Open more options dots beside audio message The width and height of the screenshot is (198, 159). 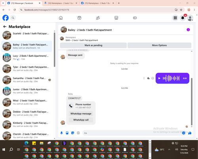(x=144, y=78)
